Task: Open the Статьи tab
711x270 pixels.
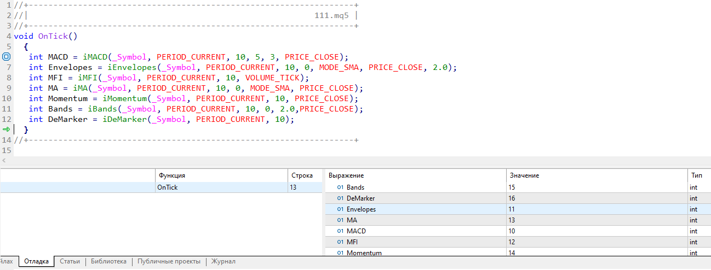Action: click(70, 261)
